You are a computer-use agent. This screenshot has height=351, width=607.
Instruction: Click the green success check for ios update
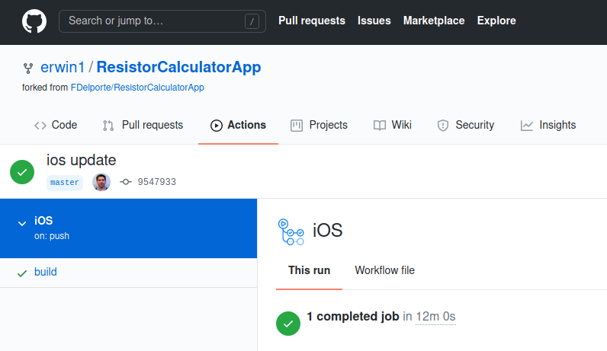point(22,172)
